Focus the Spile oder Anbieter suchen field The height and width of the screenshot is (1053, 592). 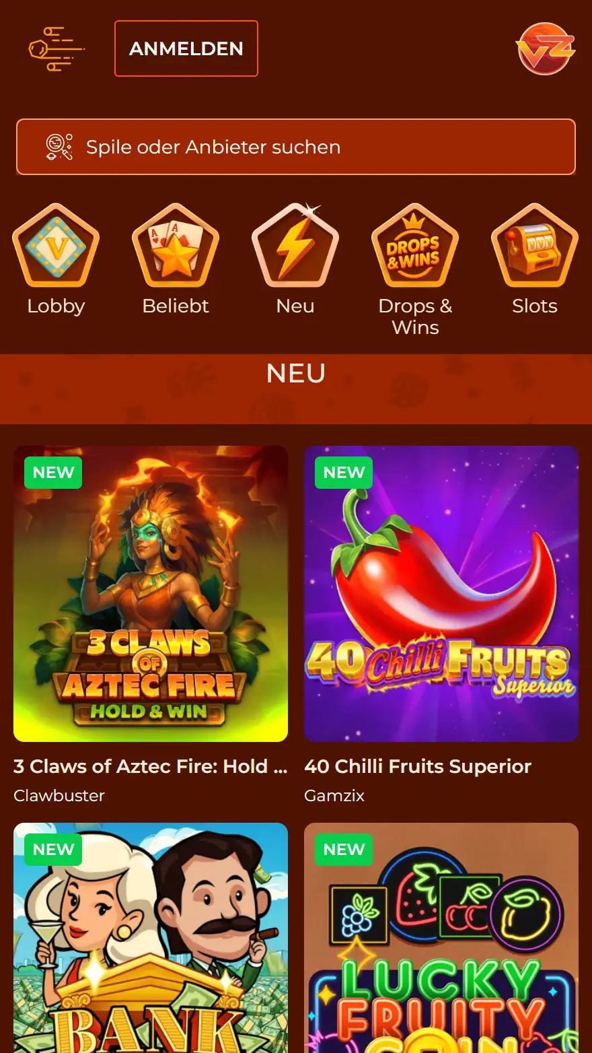296,147
